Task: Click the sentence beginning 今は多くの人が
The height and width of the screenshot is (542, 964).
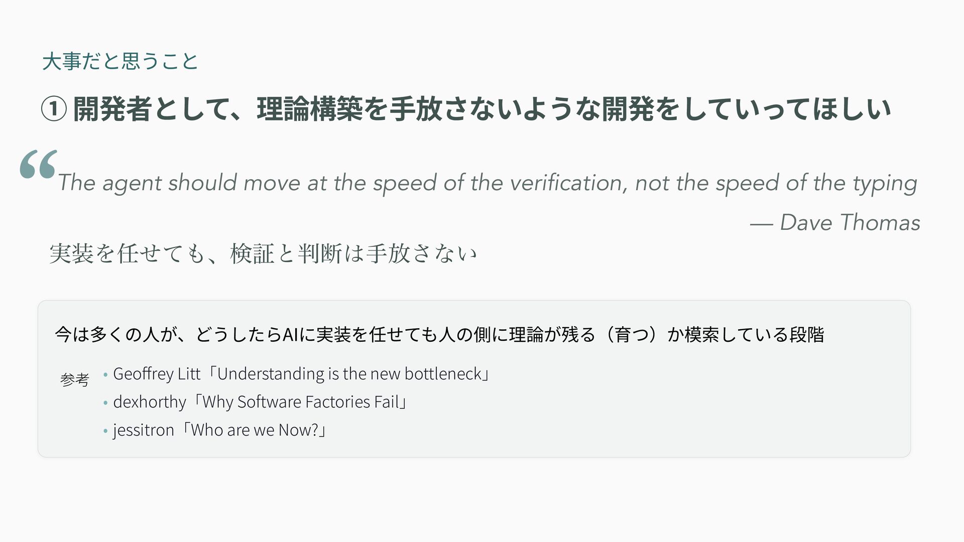Action: 439,334
